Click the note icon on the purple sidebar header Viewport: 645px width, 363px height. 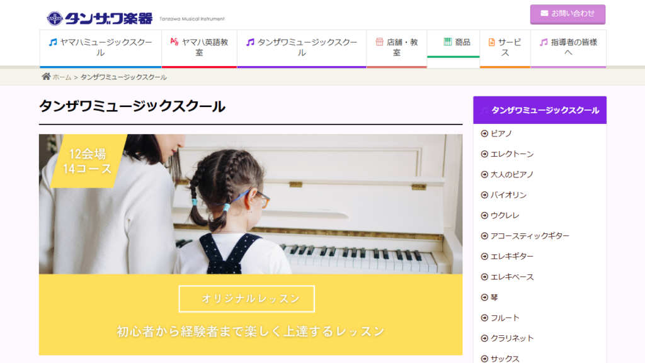pyautogui.click(x=485, y=109)
